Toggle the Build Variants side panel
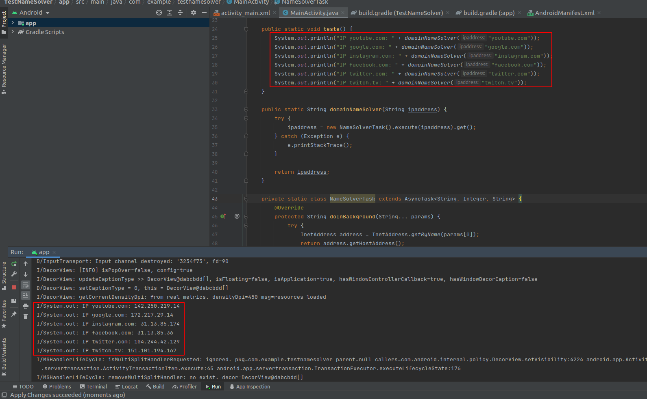The image size is (647, 399). [4, 357]
